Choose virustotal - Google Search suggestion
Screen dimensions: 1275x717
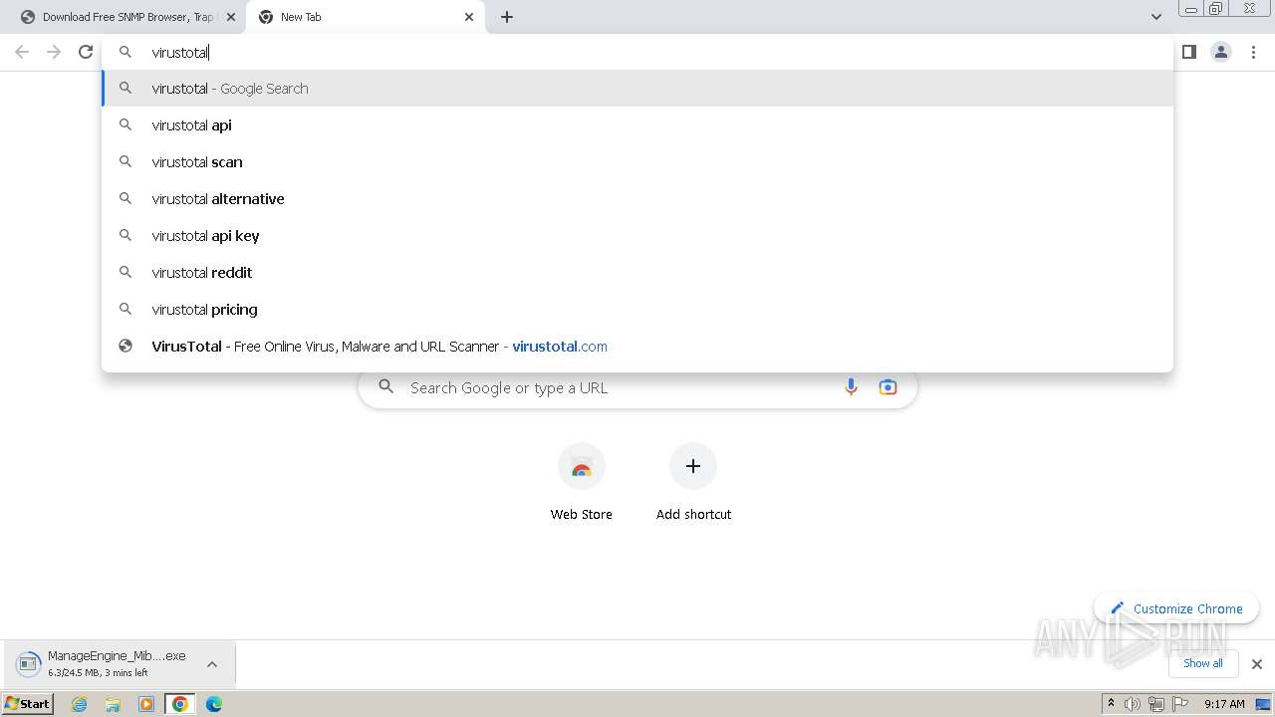click(637, 89)
